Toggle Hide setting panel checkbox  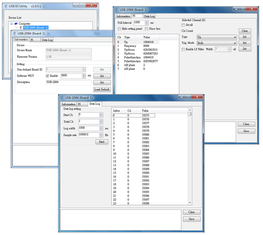tap(119, 29)
